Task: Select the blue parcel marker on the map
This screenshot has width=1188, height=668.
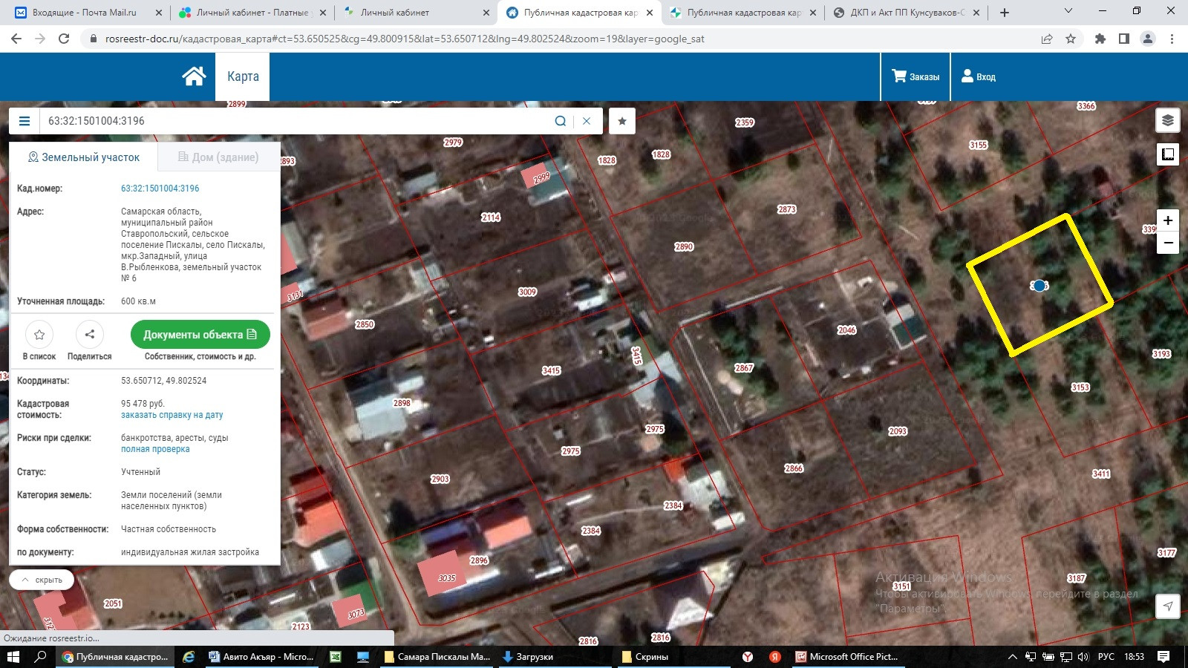Action: click(x=1039, y=286)
